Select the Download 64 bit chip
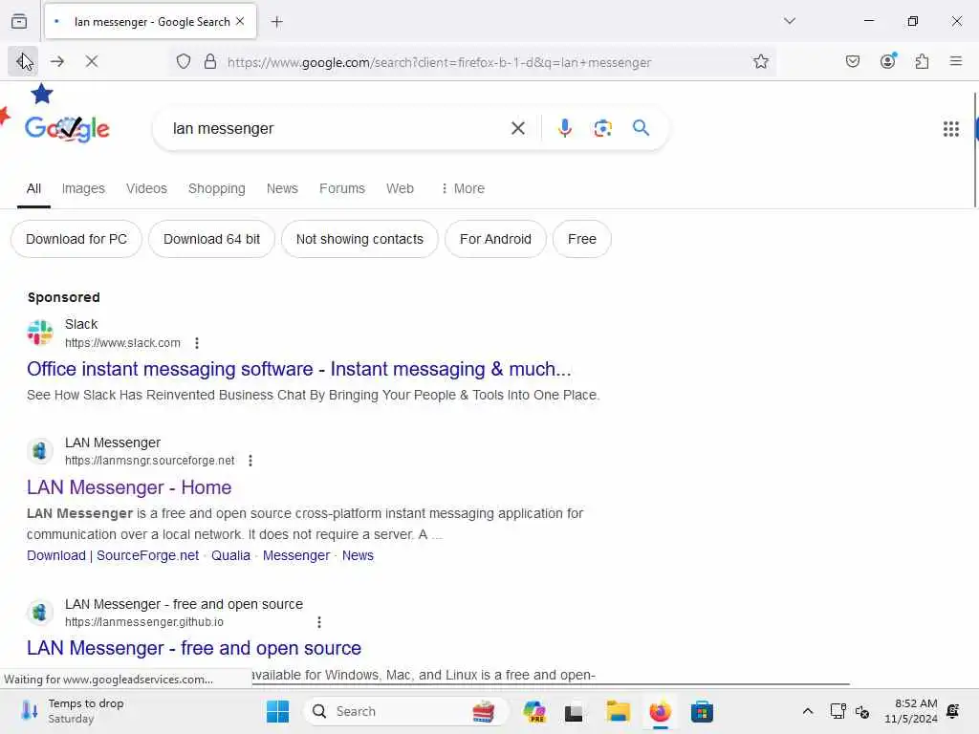979x734 pixels. click(211, 239)
